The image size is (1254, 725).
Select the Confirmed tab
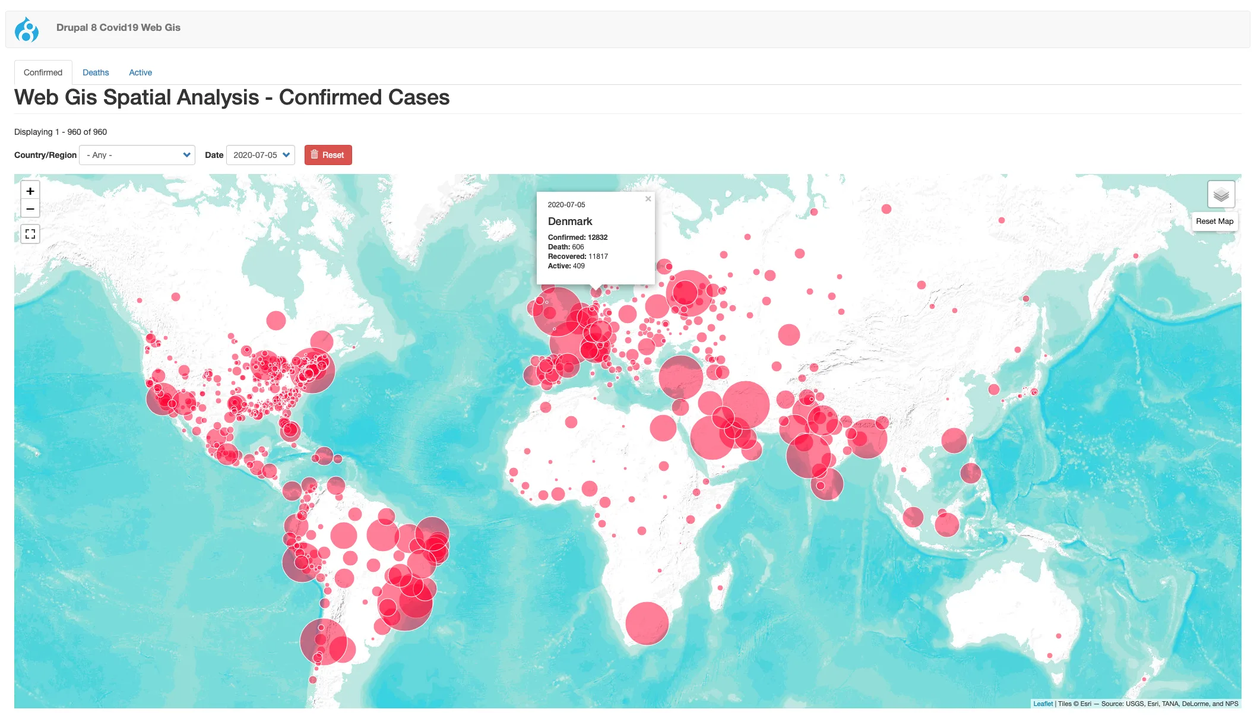(43, 72)
